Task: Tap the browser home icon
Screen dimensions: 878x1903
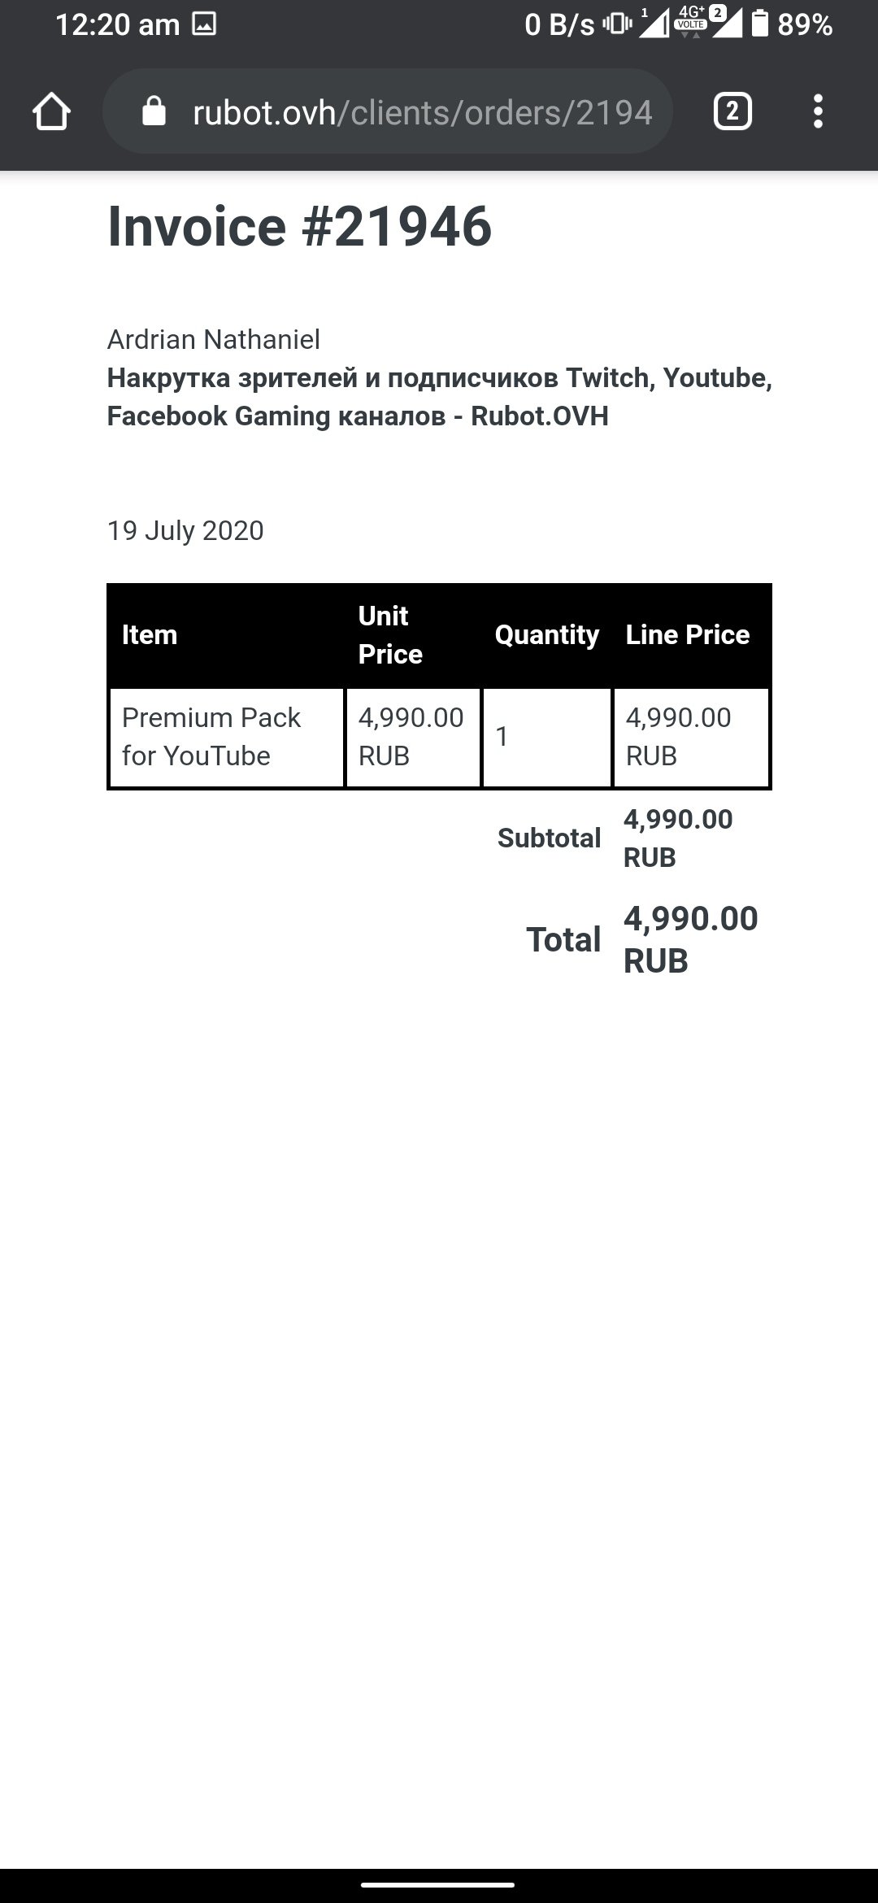Action: coord(51,111)
